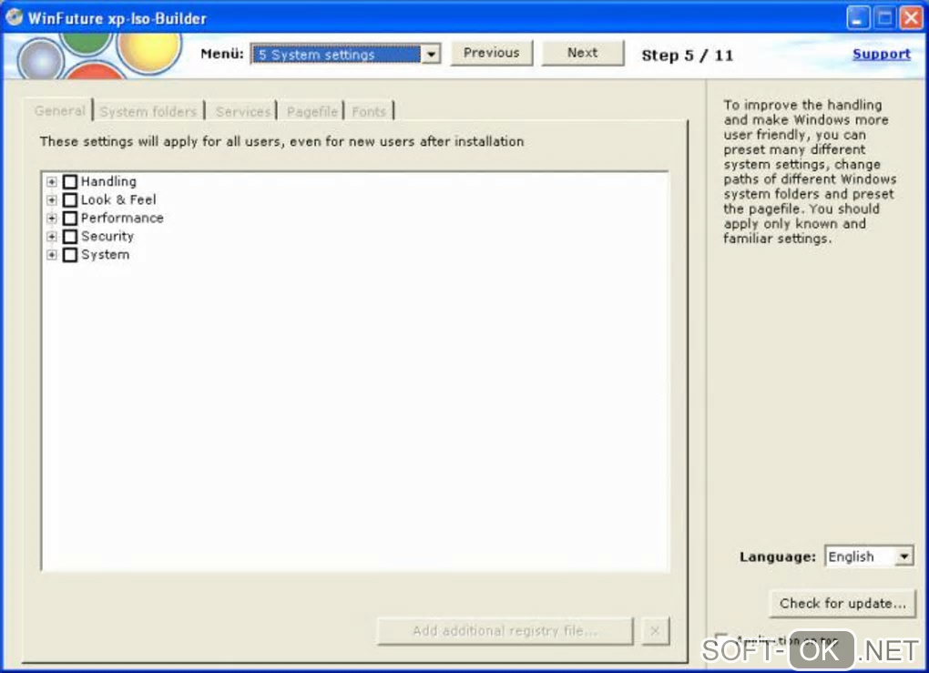Expand the Look & Feel tree node
The height and width of the screenshot is (673, 929).
[x=52, y=199]
